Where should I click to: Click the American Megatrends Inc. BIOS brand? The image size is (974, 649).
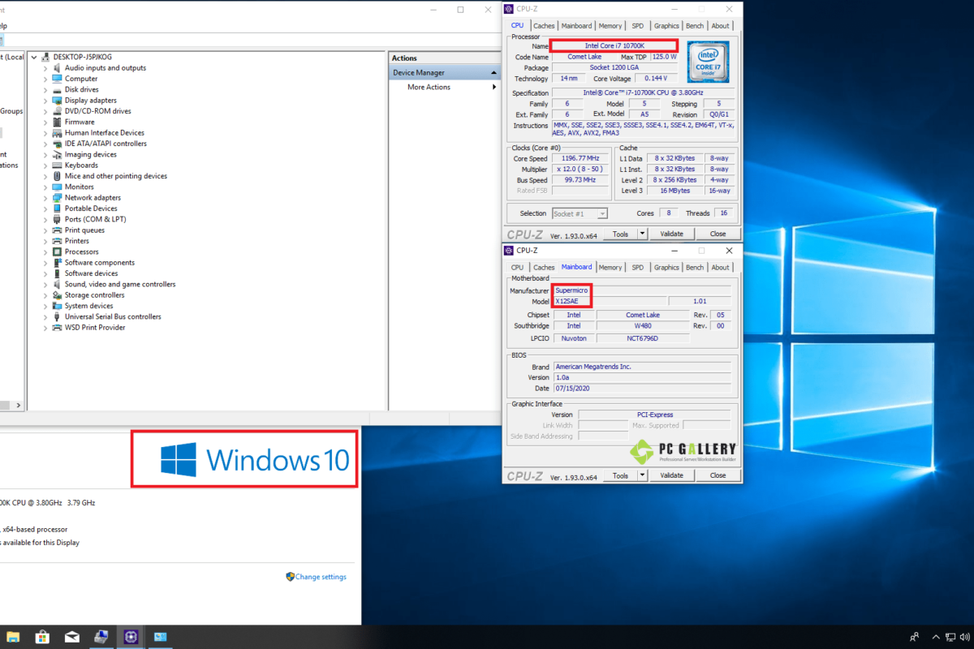coord(593,367)
